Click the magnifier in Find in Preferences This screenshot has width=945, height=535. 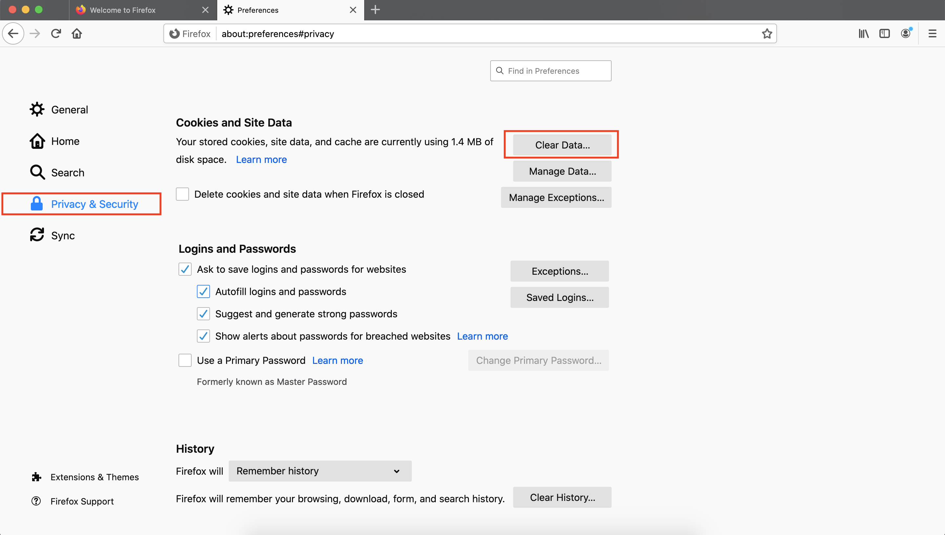pos(500,70)
